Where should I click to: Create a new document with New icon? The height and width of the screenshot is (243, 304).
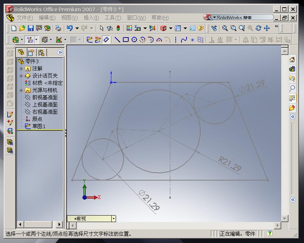pos(14,28)
